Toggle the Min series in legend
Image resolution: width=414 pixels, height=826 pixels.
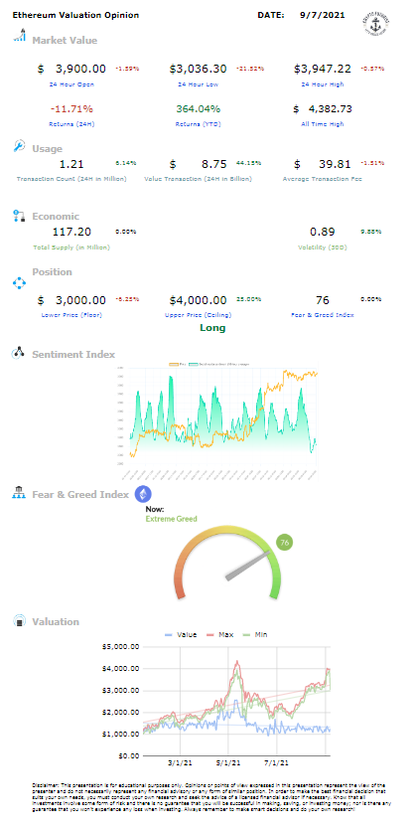254,635
